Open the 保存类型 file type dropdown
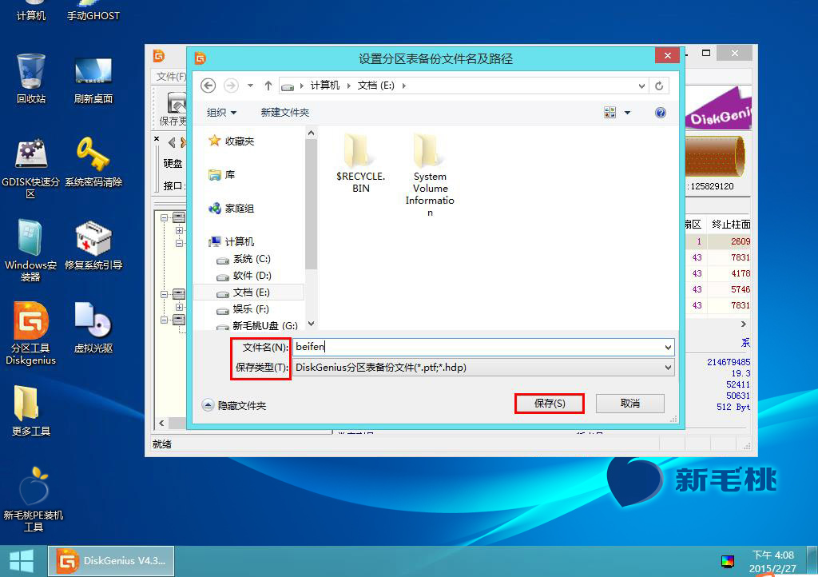Viewport: 818px width, 577px height. (668, 368)
